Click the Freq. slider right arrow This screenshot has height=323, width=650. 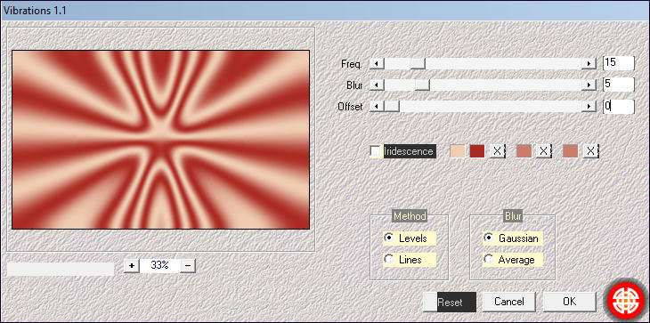(589, 64)
